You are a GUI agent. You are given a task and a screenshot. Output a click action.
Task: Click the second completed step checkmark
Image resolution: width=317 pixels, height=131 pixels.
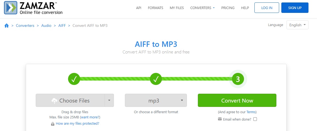point(156,79)
